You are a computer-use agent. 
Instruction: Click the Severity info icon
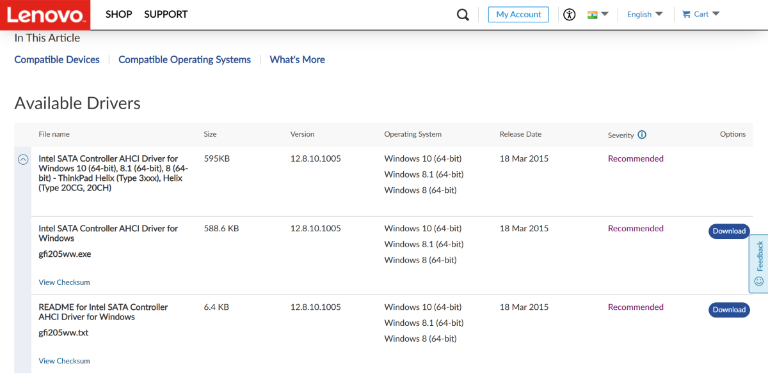point(642,135)
